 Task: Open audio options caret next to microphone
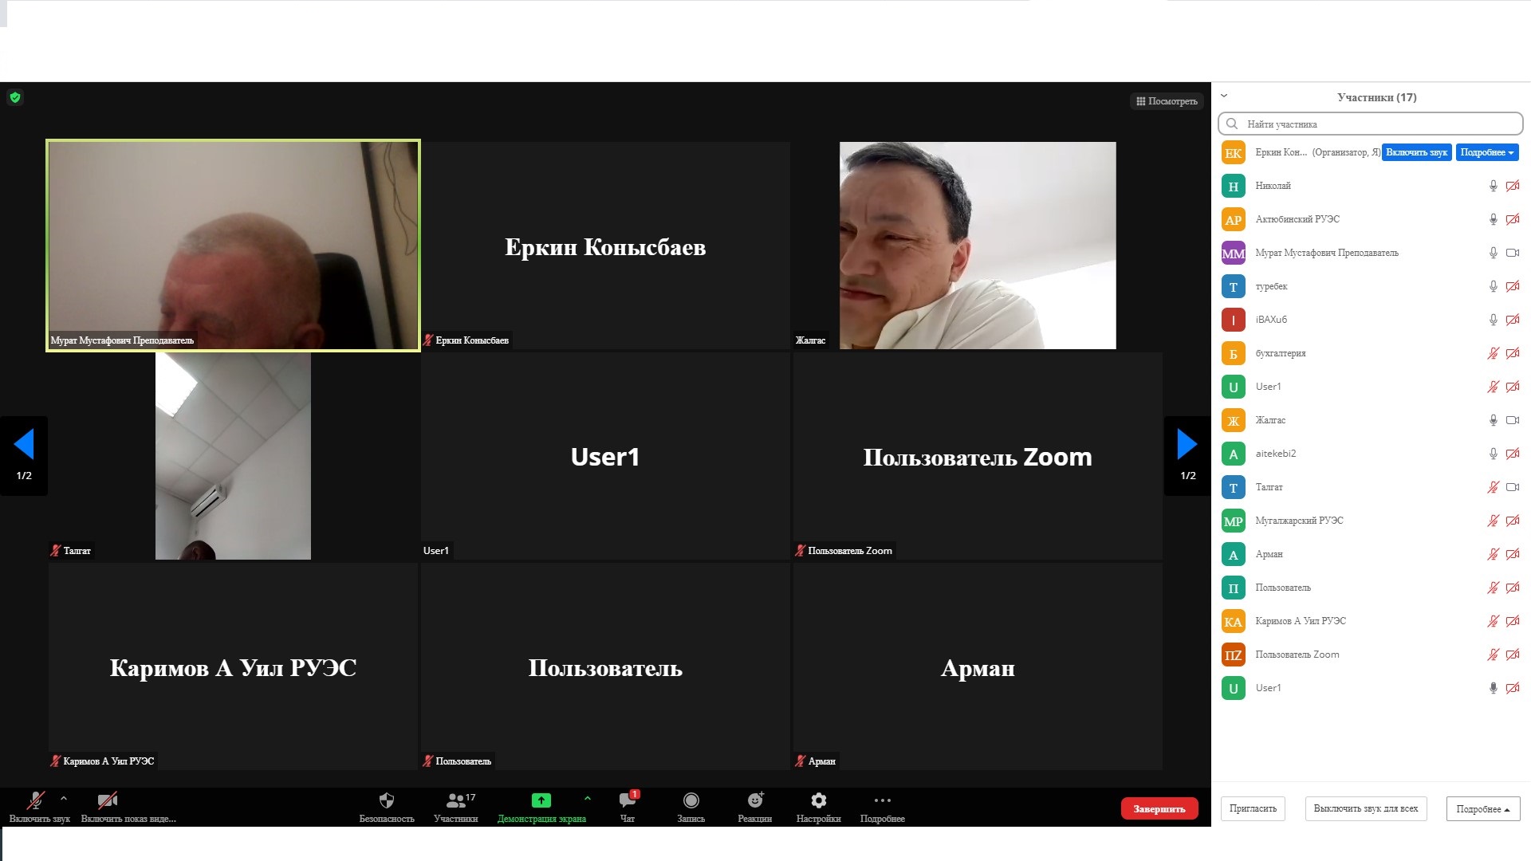pyautogui.click(x=64, y=798)
